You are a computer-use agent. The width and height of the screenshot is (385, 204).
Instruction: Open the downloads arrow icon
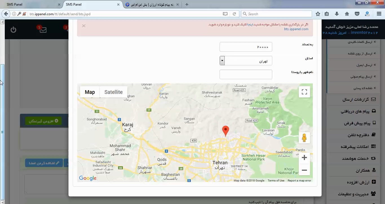337,14
